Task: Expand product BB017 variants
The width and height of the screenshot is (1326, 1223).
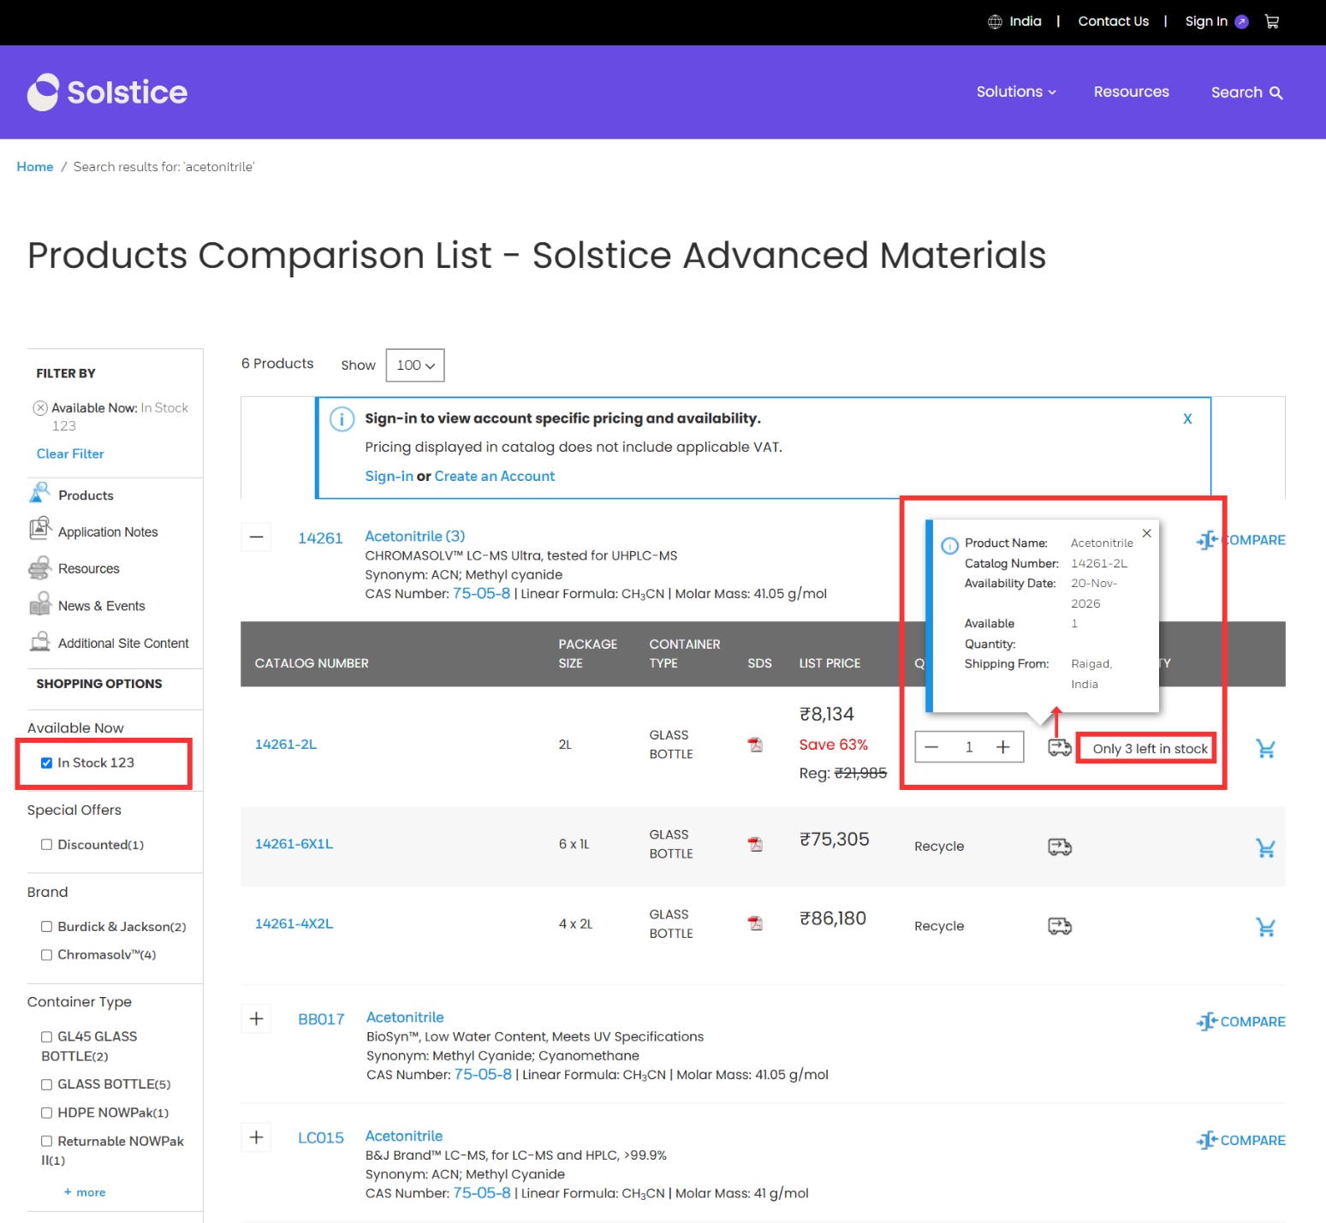Action: click(x=256, y=1018)
